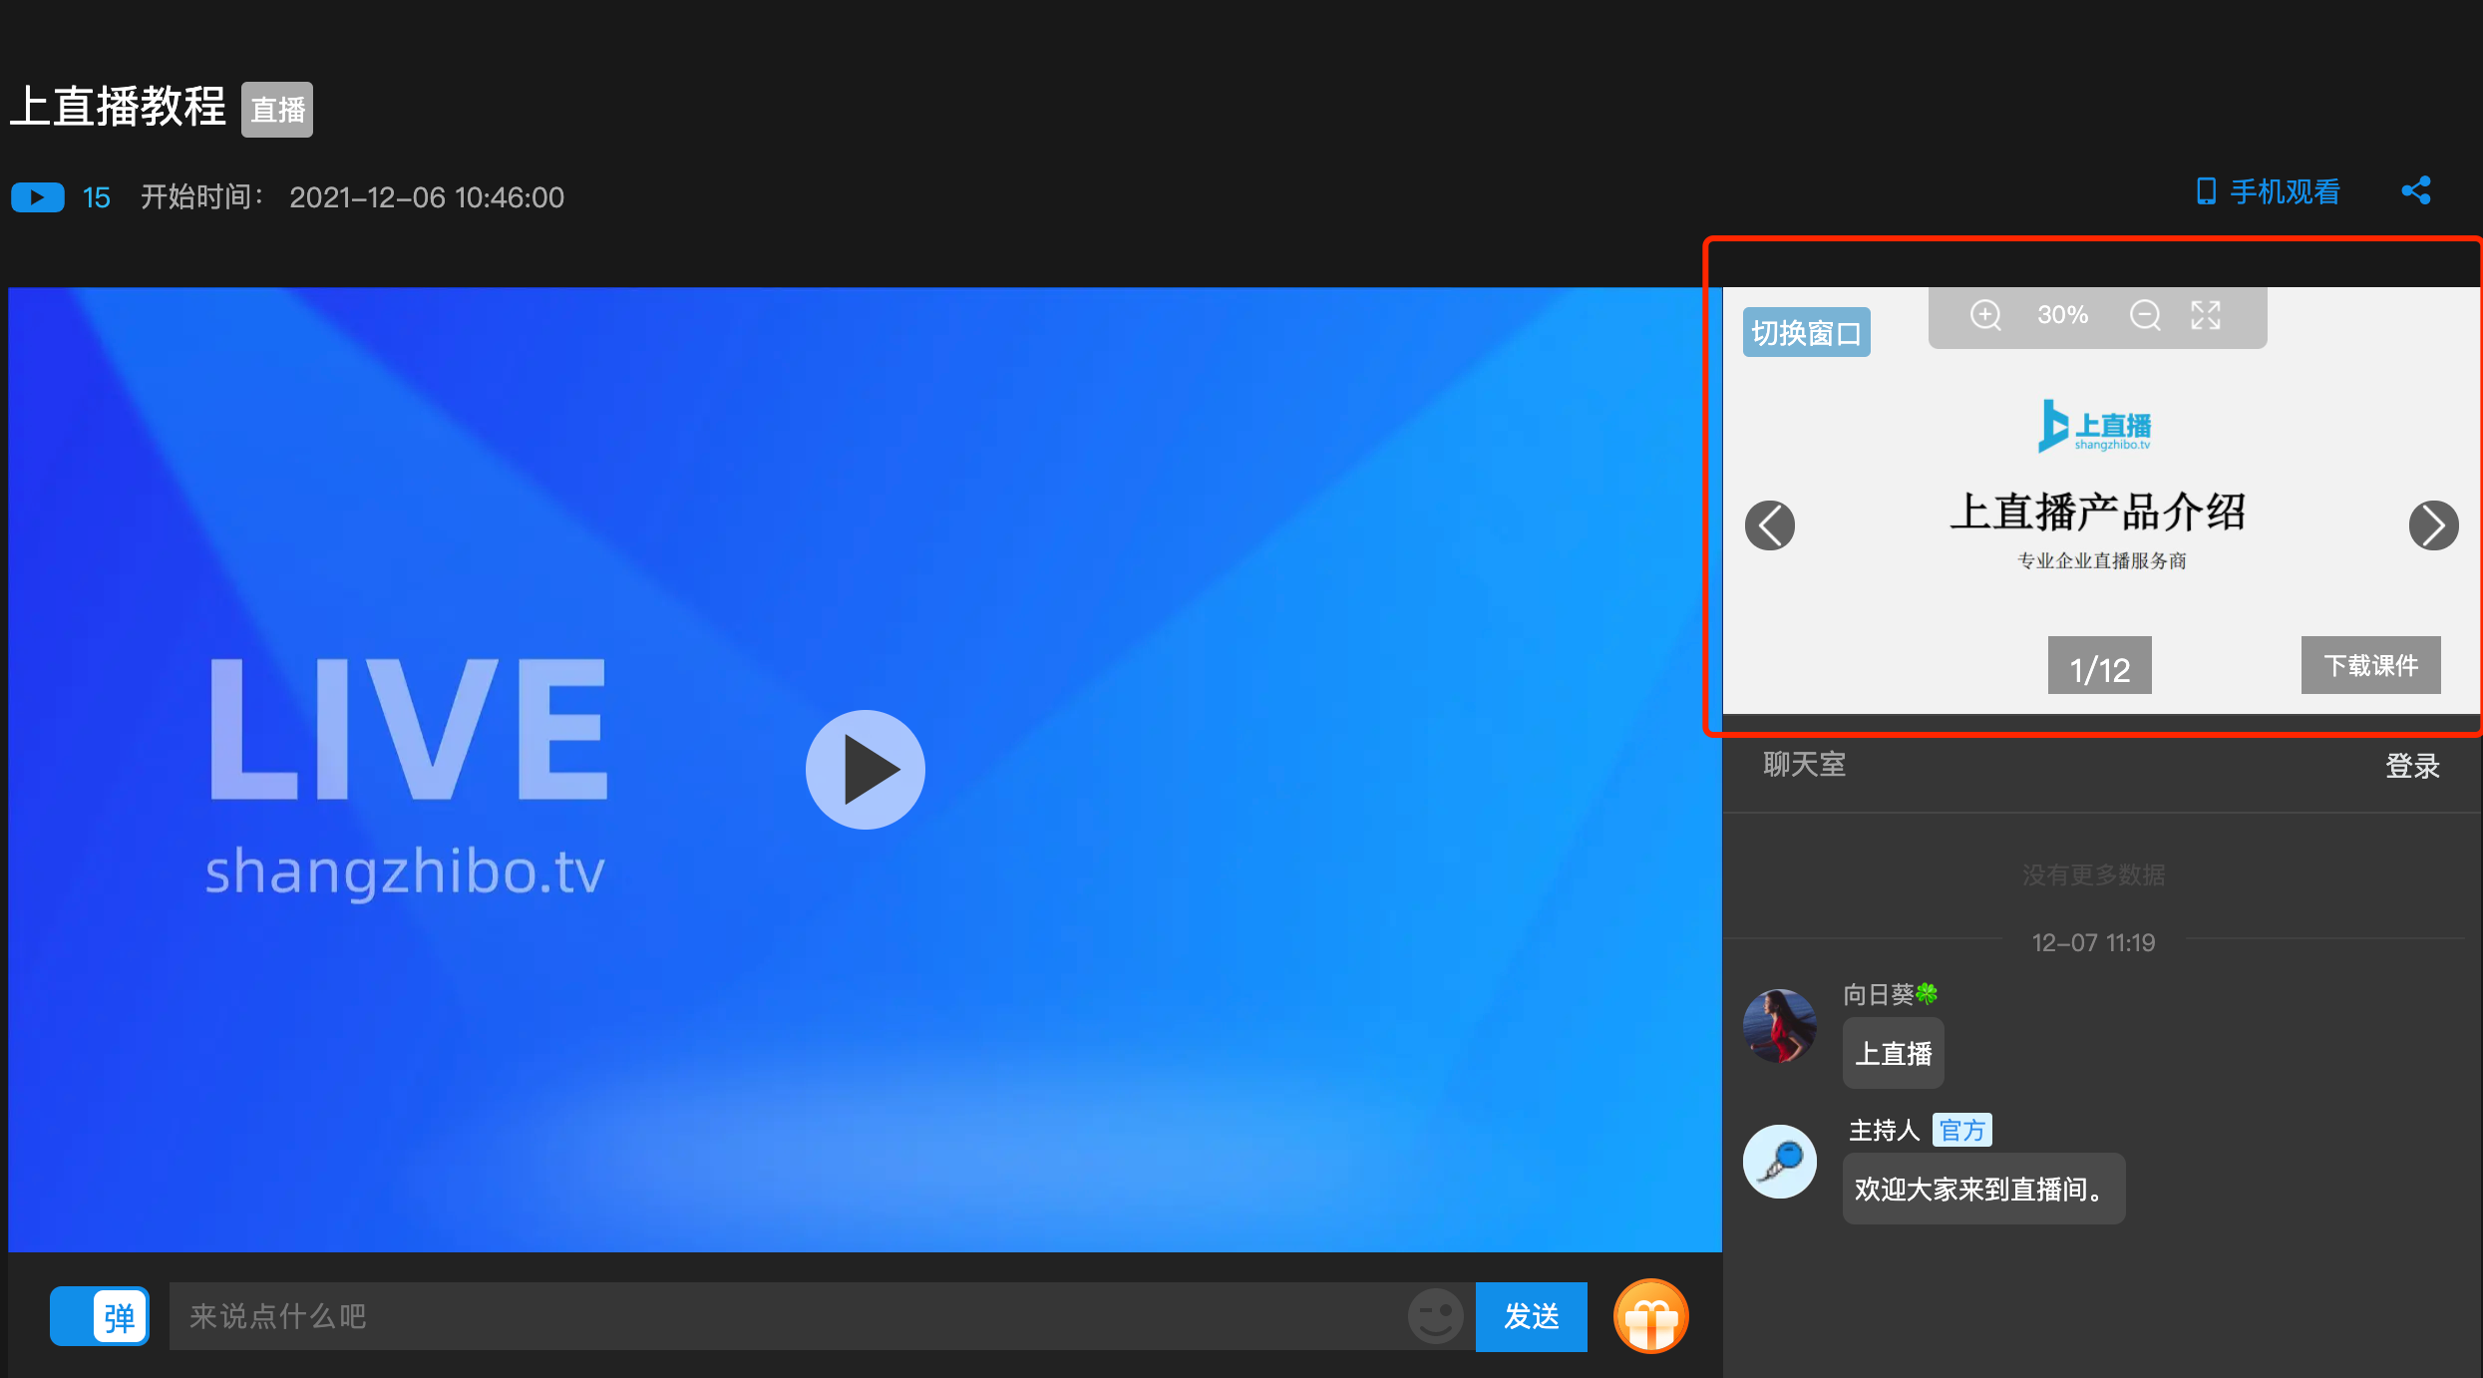Viewport: 2483px width, 1378px height.
Task: Click the 12-07 11:19 timestamp
Action: 2093,942
